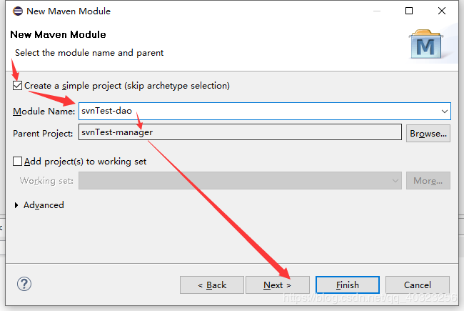Image resolution: width=464 pixels, height=311 pixels.
Task: Open the Module Name dropdown arrow
Action: [445, 112]
